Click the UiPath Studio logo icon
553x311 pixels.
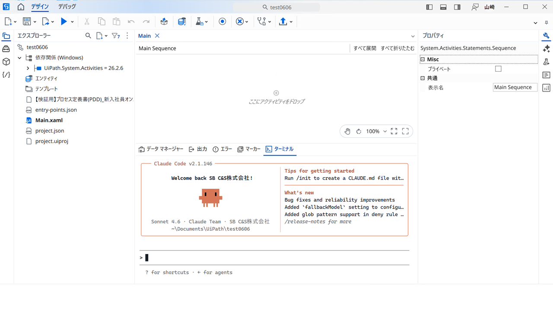point(6,7)
